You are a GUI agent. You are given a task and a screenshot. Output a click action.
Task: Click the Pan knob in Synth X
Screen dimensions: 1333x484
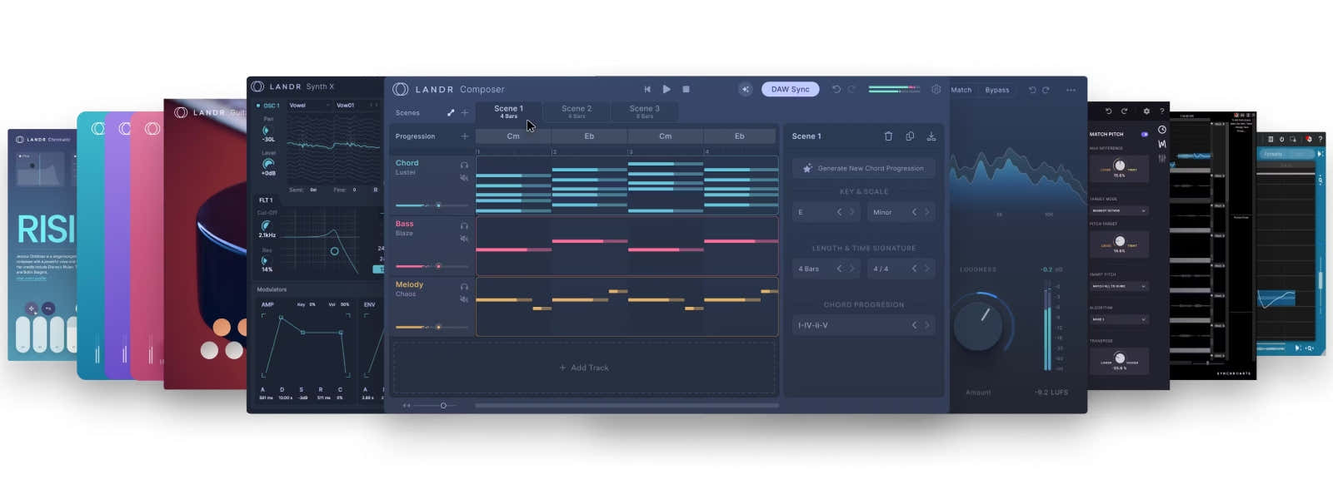(x=267, y=131)
